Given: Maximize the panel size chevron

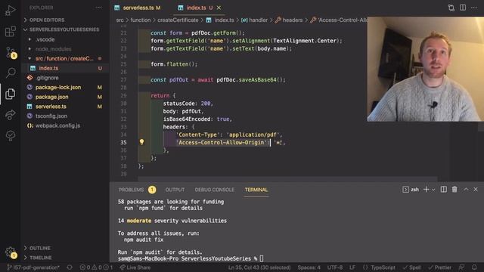Looking at the screenshot, I should [466, 190].
